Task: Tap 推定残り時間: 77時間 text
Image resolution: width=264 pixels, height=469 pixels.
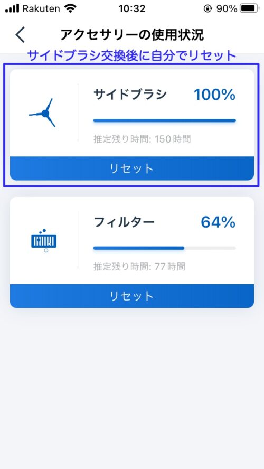Action: (139, 266)
